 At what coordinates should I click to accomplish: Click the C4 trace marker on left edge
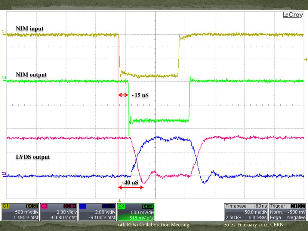[4, 78]
